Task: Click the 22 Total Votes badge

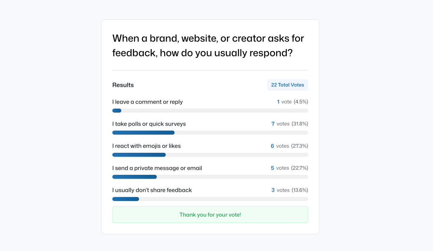Action: (x=288, y=85)
